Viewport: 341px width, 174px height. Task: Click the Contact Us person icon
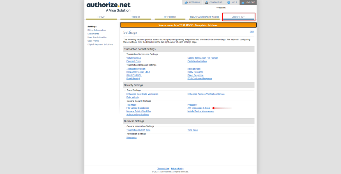pos(207,2)
